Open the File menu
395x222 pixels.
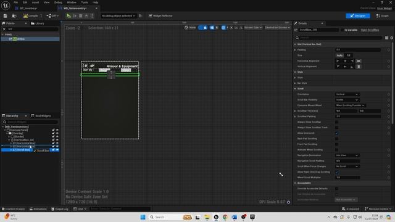15,2
